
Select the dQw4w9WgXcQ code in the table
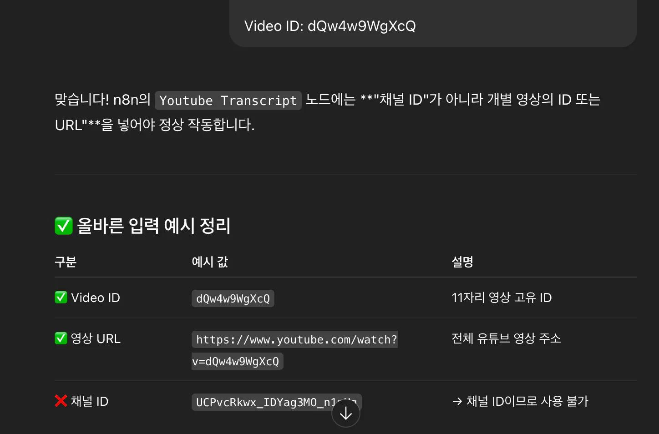[233, 298]
